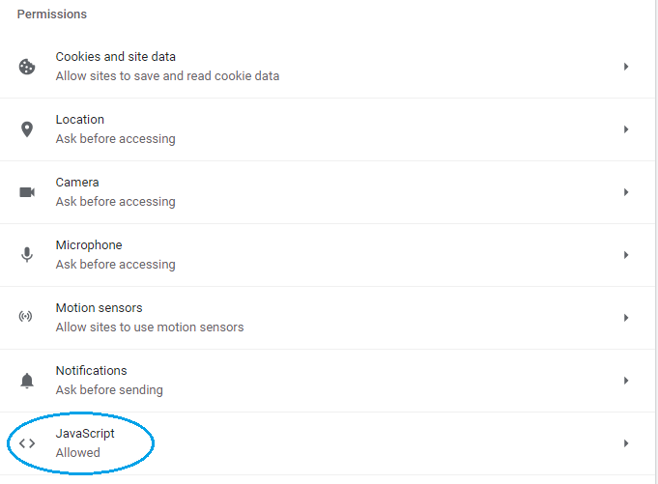This screenshot has width=658, height=484.
Task: Click the Permissions section heading
Action: (x=52, y=14)
